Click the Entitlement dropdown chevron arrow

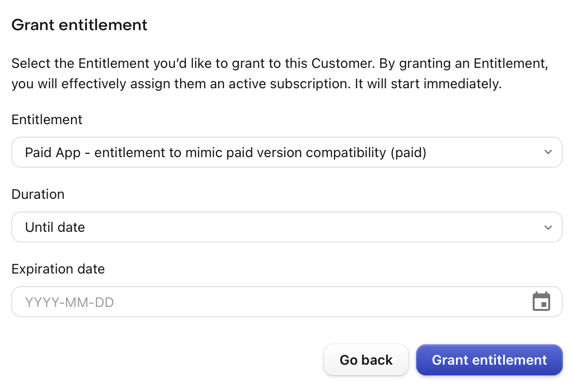point(548,152)
